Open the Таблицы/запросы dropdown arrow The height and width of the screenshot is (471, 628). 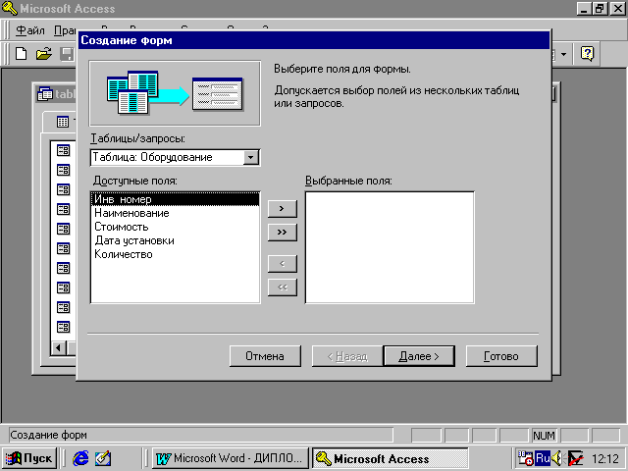point(251,157)
